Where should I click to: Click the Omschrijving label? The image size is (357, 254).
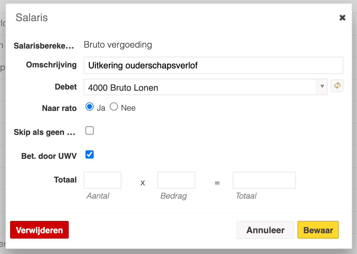point(51,65)
